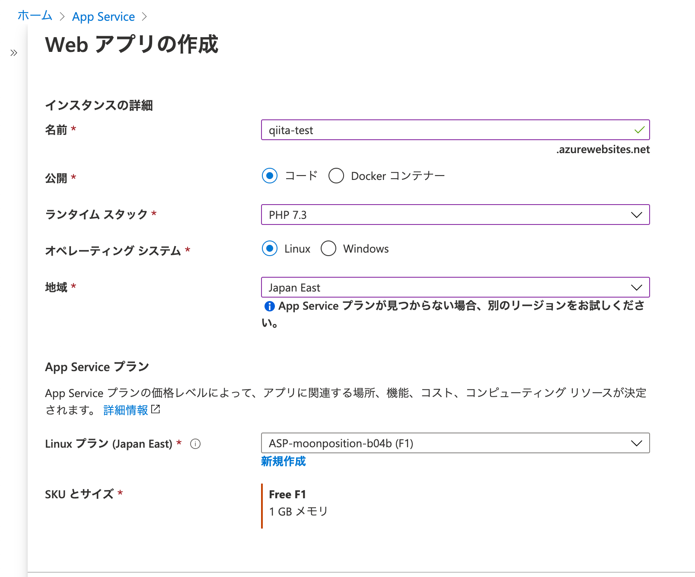
Task: Go to App Service breadcrumb
Action: tap(103, 16)
